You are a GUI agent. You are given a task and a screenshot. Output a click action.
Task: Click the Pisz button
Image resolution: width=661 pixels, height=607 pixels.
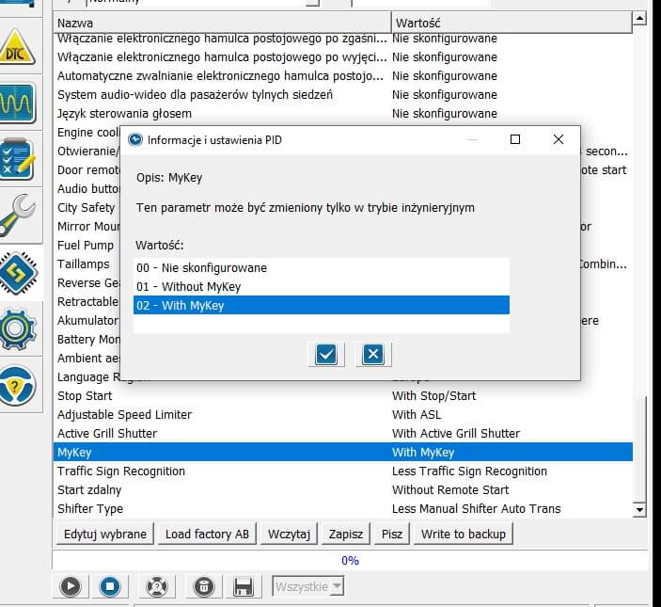tap(392, 534)
